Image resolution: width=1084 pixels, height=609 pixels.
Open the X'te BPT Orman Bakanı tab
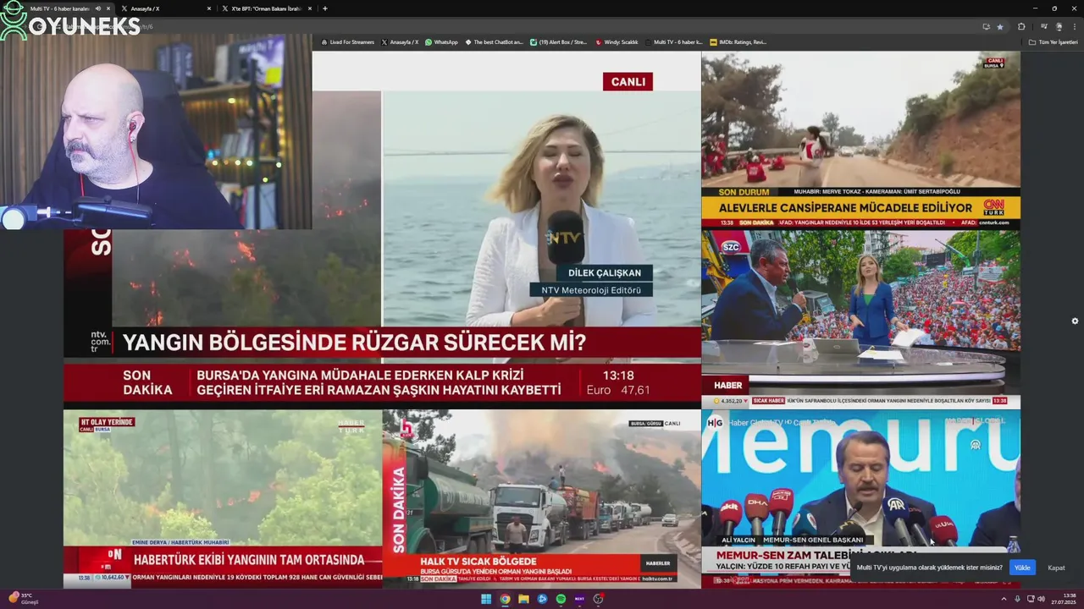(267, 8)
